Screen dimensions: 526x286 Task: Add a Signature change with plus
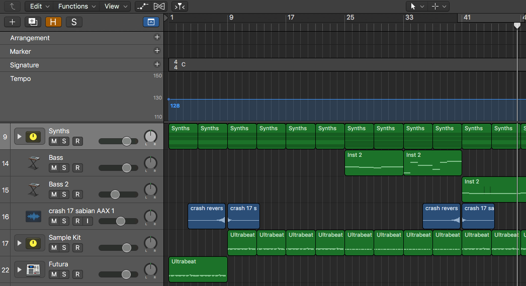(157, 64)
